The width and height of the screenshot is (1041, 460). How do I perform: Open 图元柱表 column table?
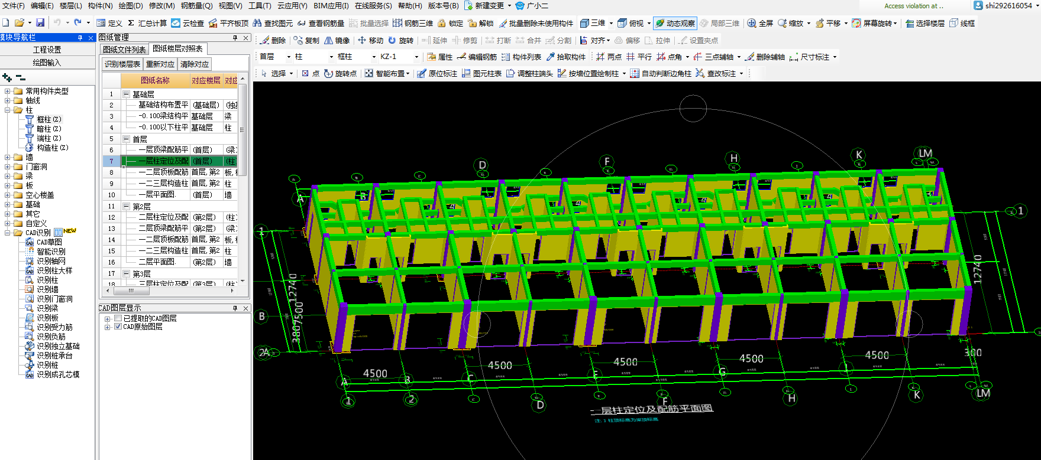[481, 73]
